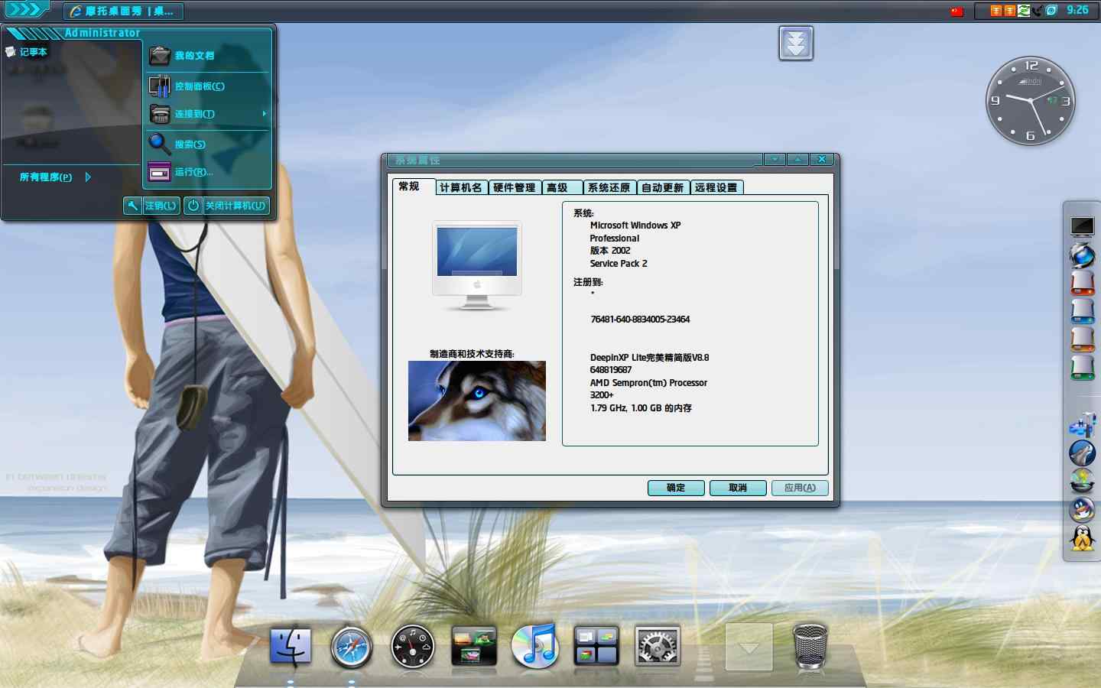This screenshot has height=688, width=1101.
Task: Click the wolf manufacturer logo image
Action: (477, 401)
